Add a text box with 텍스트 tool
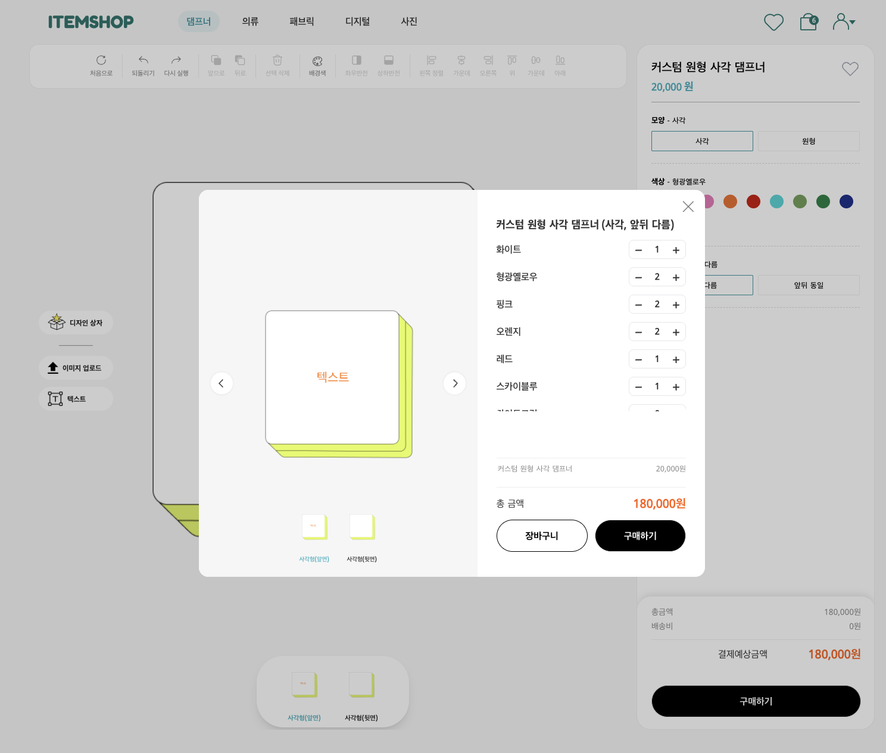Viewport: 886px width, 753px height. point(76,399)
